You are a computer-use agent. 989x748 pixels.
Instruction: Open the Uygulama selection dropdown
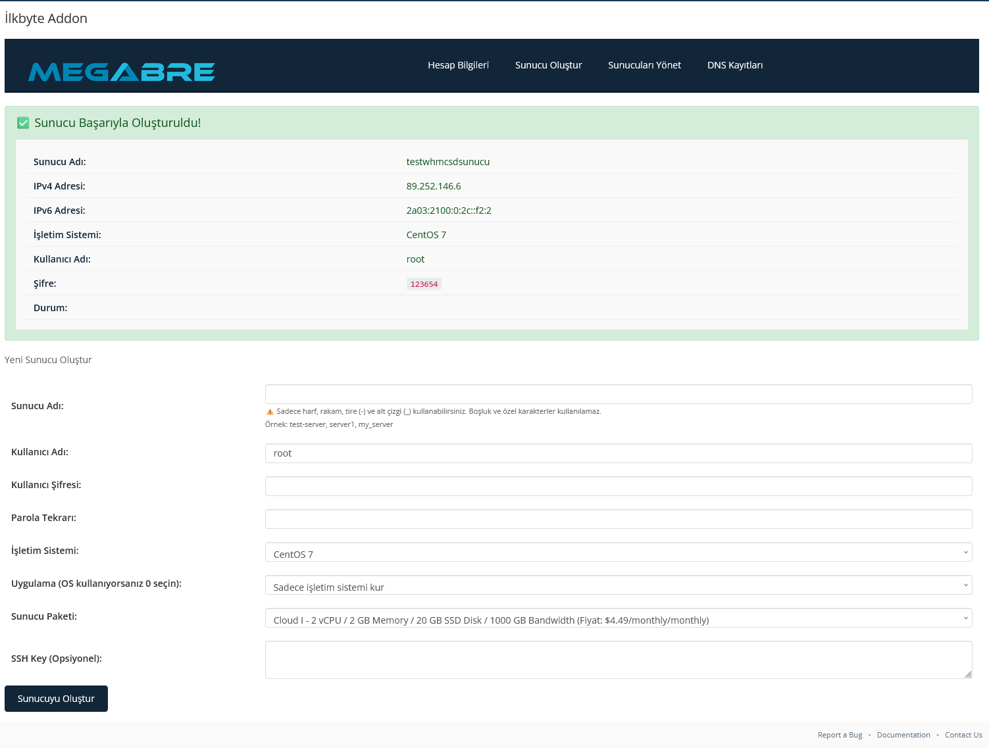(x=618, y=586)
